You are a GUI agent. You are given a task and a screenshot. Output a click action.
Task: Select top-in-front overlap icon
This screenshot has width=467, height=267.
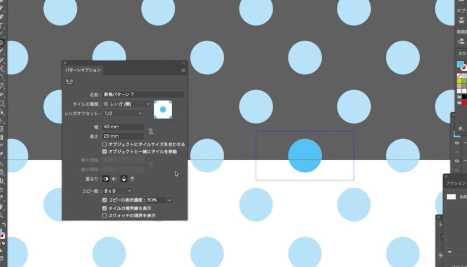(x=123, y=179)
